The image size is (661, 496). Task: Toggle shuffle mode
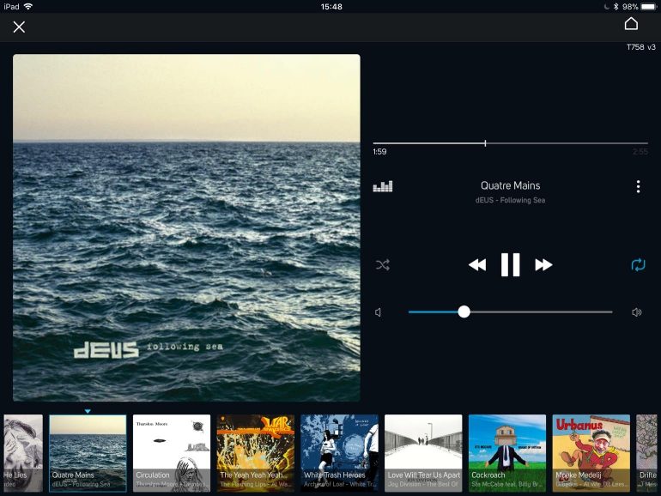382,265
